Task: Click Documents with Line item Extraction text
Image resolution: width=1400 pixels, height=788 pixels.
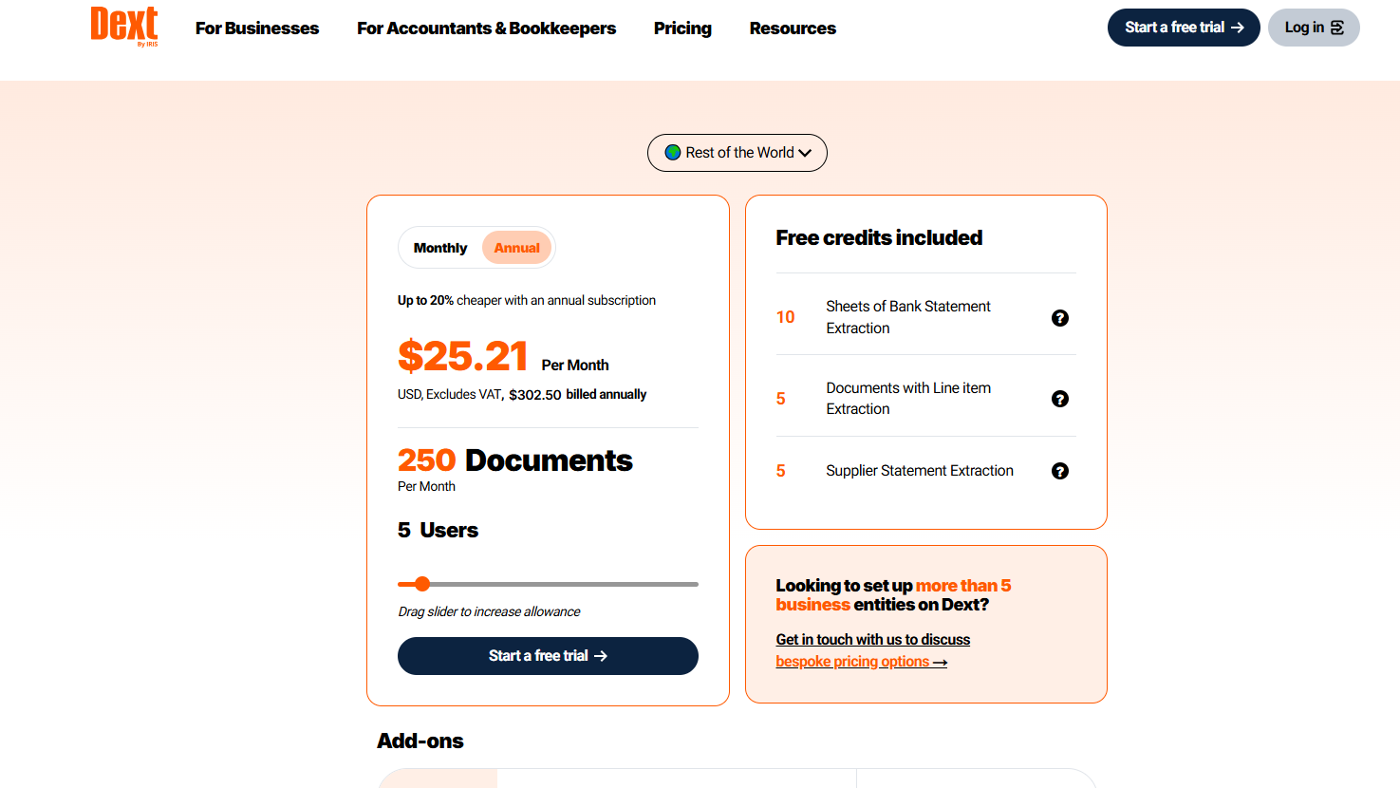Action: pos(908,399)
